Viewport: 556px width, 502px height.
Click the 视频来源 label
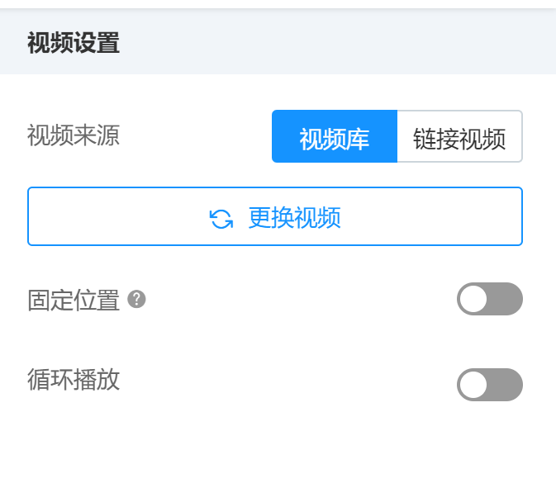tap(74, 135)
